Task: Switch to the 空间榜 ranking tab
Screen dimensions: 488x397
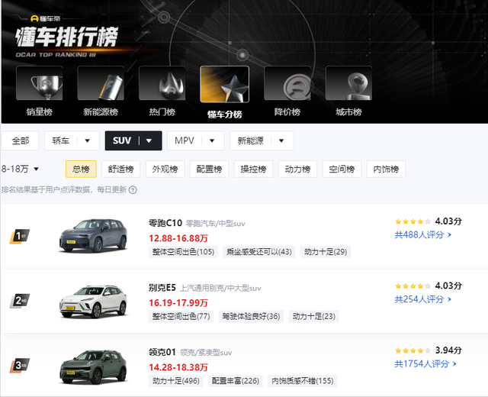Action: click(x=342, y=169)
